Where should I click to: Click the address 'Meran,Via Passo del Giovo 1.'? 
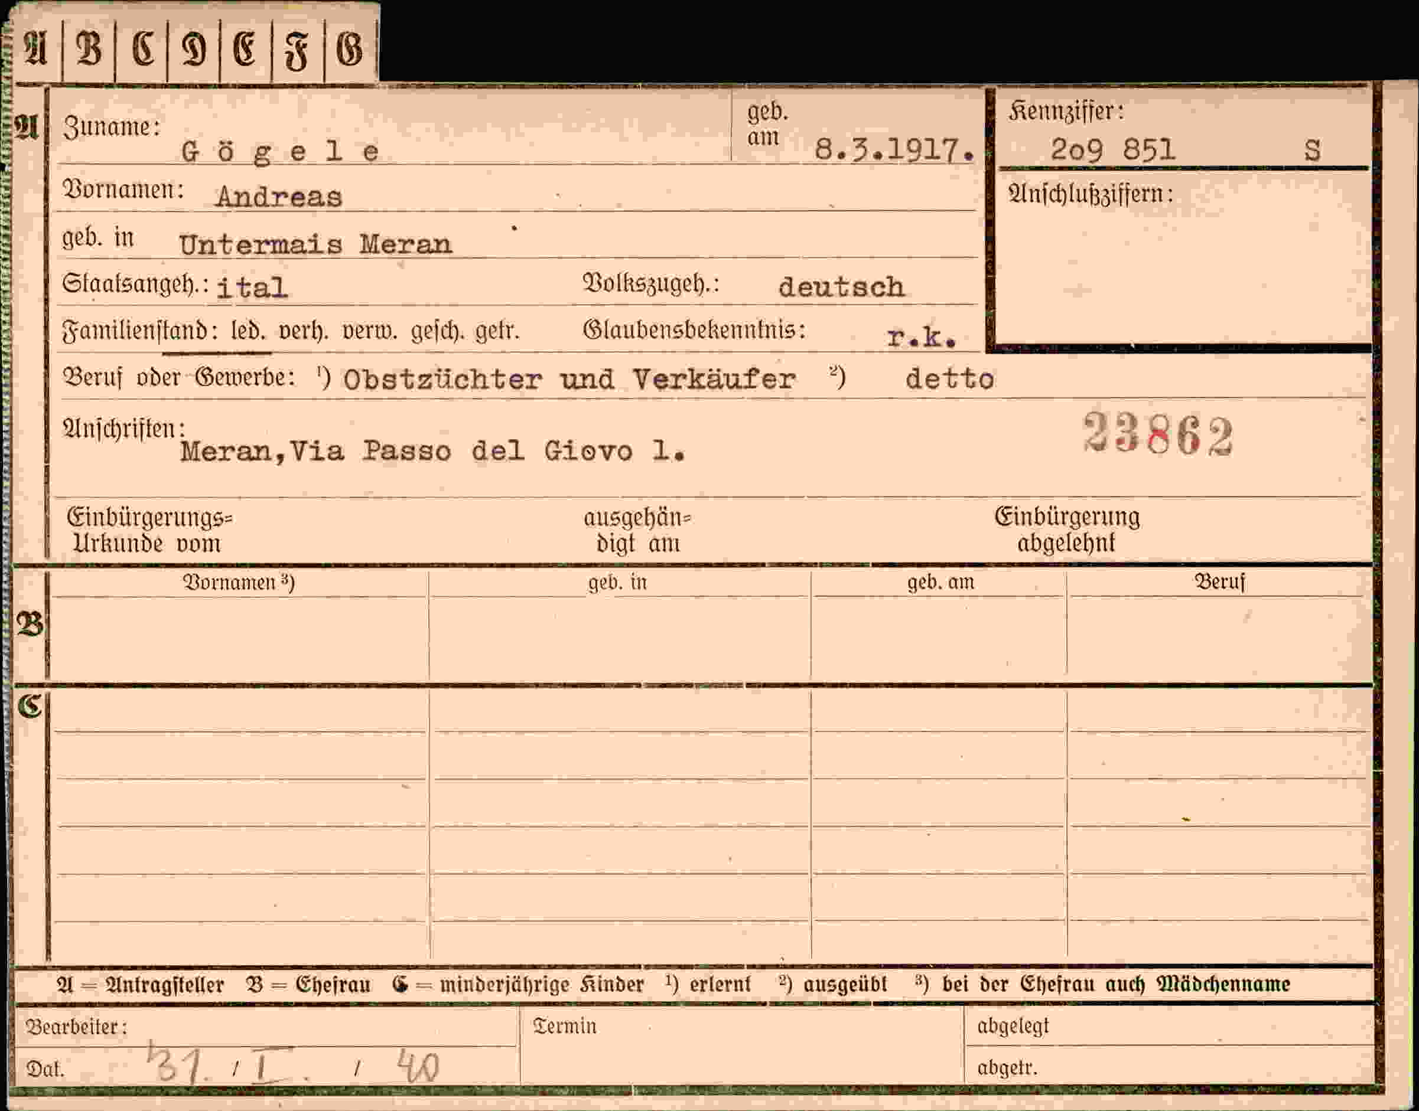[433, 451]
